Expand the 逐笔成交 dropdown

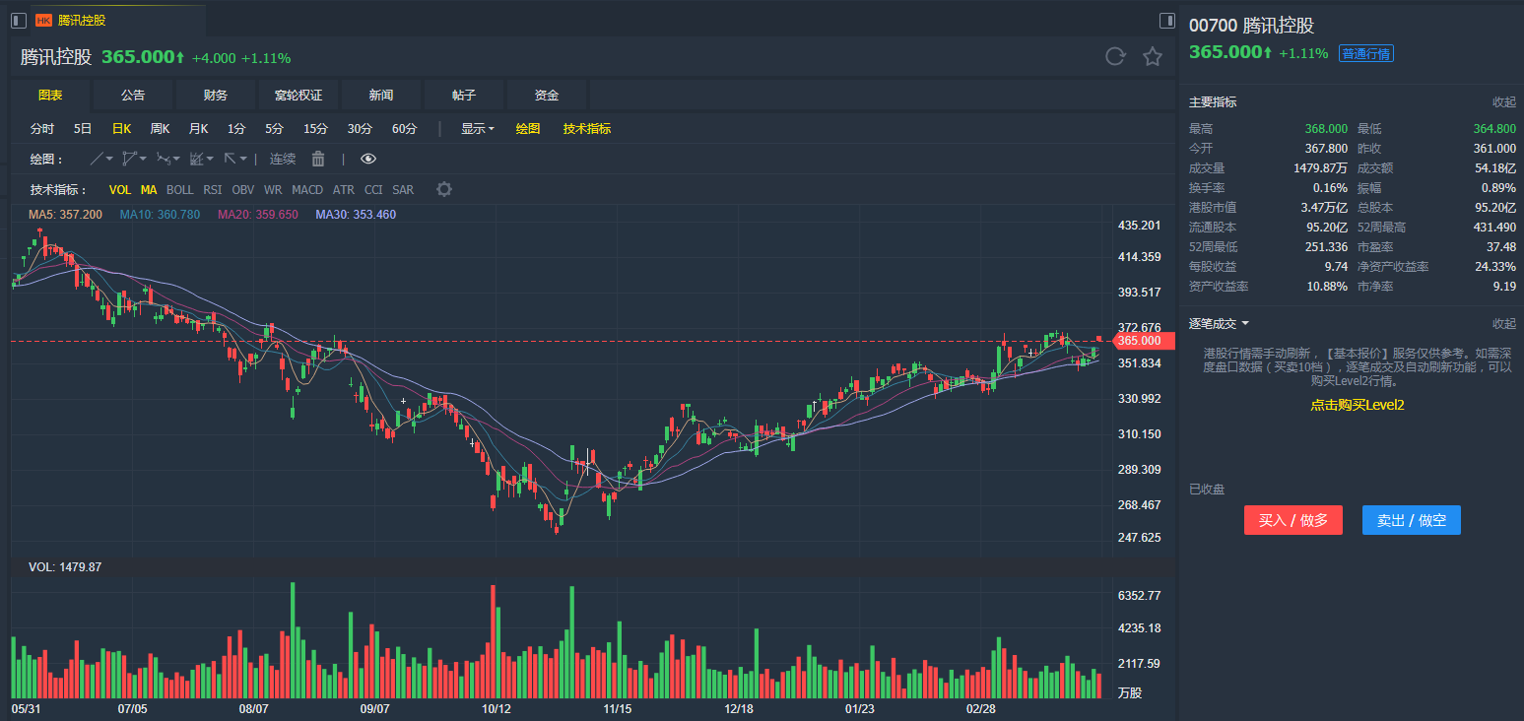point(1219,323)
